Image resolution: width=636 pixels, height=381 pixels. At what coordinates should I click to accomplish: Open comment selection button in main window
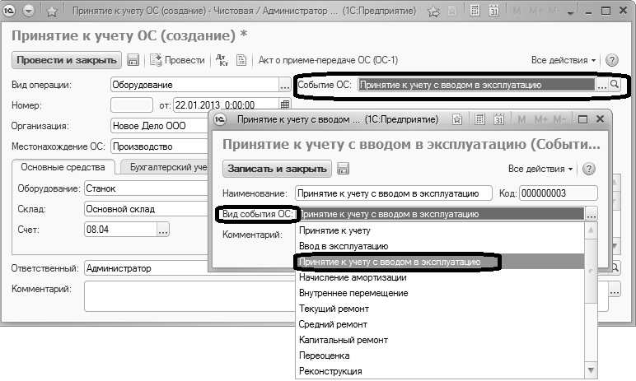coord(615,289)
